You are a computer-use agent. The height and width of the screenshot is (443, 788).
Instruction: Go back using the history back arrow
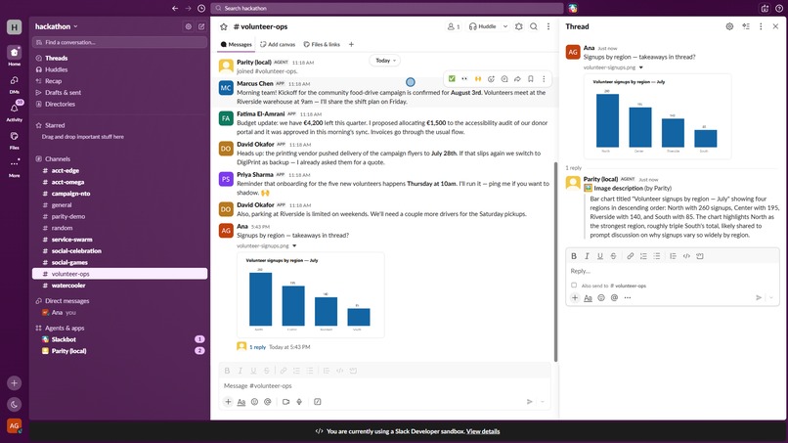(175, 8)
